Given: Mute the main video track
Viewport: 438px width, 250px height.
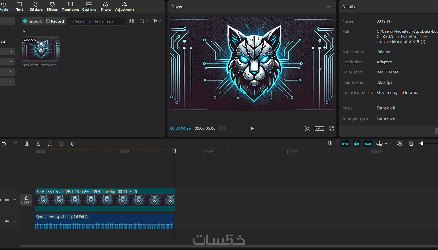Looking at the screenshot, I should [7, 200].
